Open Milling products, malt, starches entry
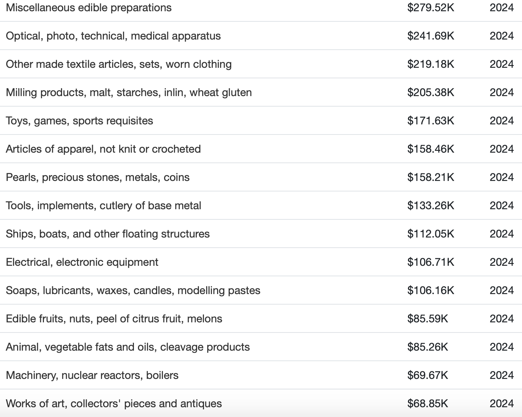The height and width of the screenshot is (417, 522). [129, 92]
